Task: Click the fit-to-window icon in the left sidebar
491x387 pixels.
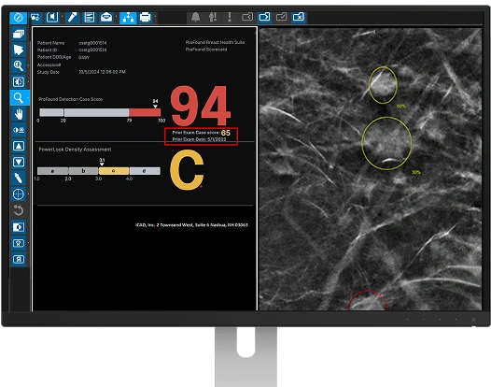Action: [x=19, y=82]
